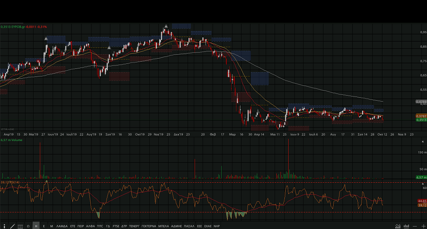
Task: Open the chart type icon at bottom right
Action: (x=398, y=226)
